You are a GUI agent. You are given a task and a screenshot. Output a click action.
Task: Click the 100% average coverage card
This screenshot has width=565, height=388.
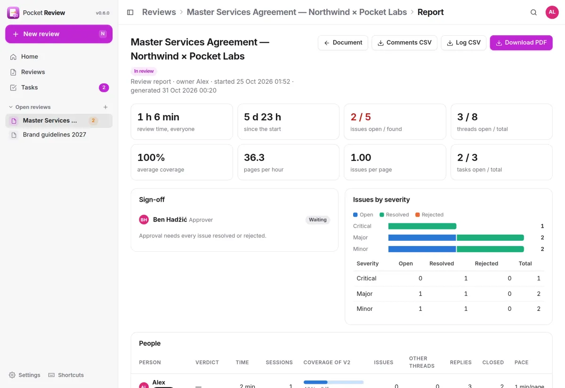[x=182, y=162]
